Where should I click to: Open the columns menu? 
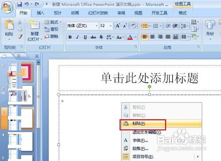(x=185, y=37)
